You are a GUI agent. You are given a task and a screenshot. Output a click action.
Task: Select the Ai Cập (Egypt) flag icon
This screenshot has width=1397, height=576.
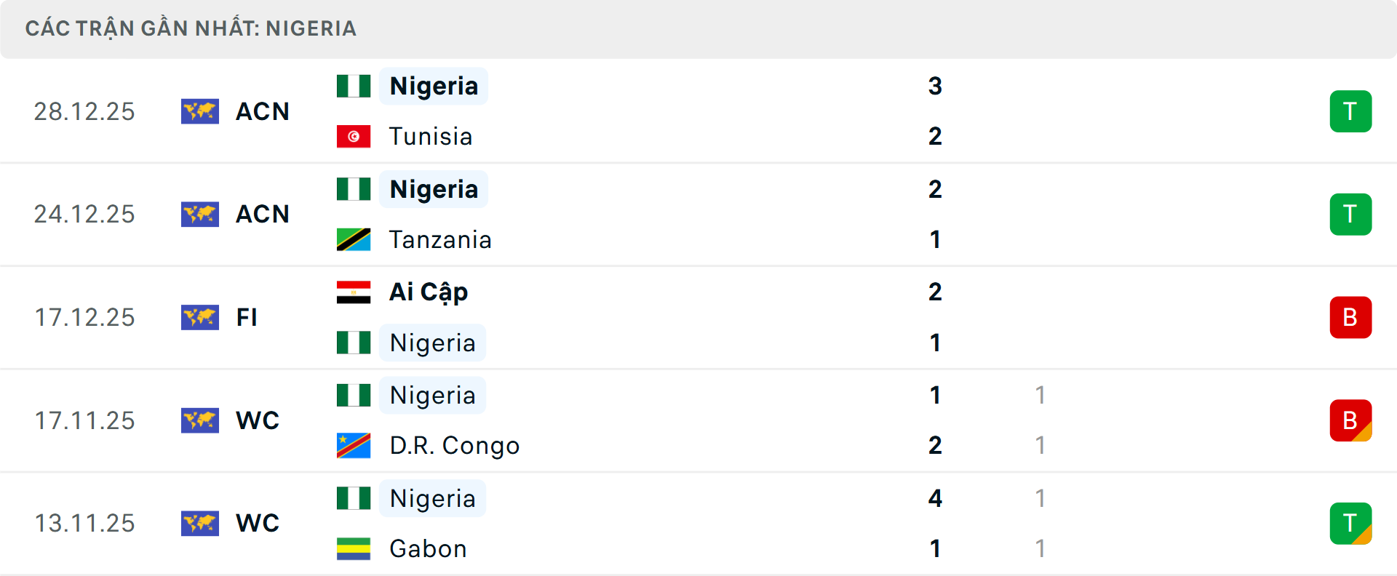(354, 292)
